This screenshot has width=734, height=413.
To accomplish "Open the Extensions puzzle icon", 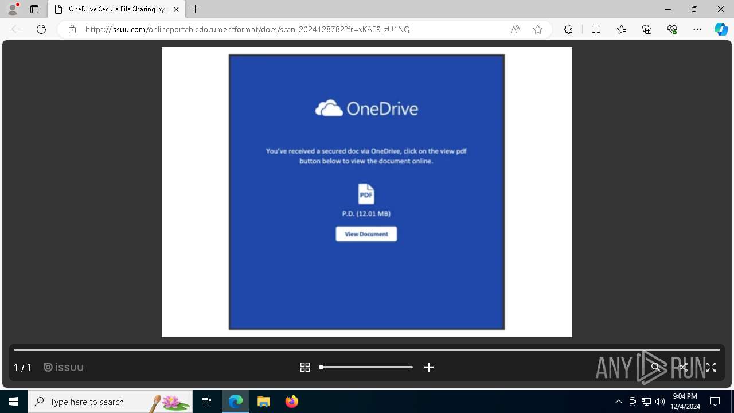I will [568, 29].
